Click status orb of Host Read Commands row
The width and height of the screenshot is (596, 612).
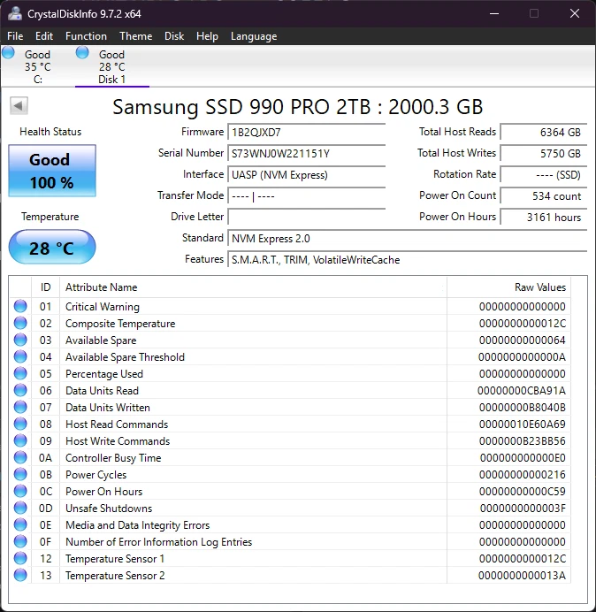pos(20,424)
